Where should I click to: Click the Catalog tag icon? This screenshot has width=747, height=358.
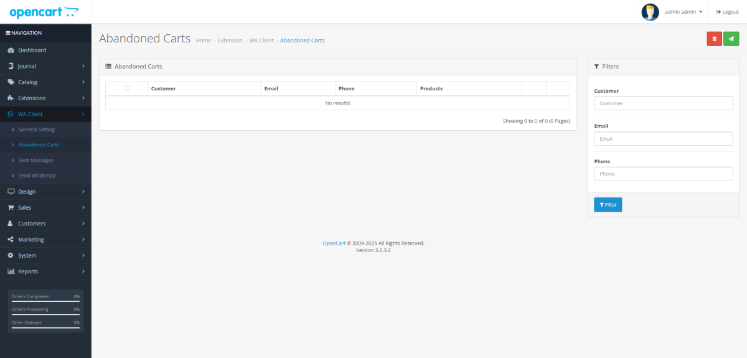11,82
